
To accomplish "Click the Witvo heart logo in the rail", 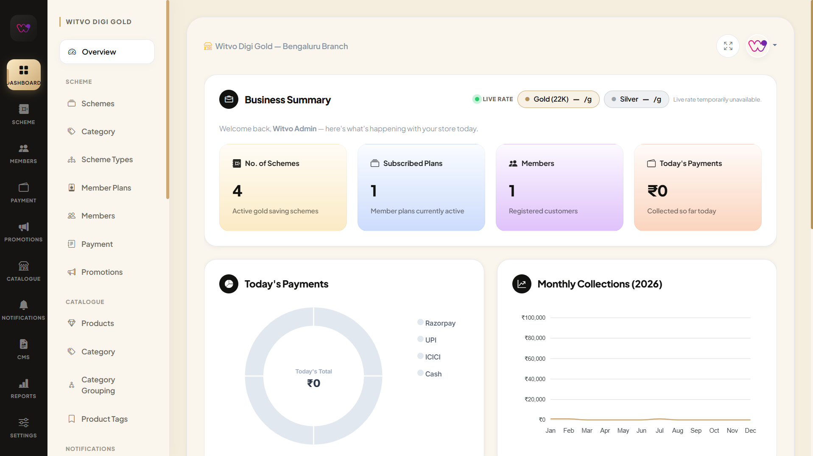I will [x=23, y=28].
